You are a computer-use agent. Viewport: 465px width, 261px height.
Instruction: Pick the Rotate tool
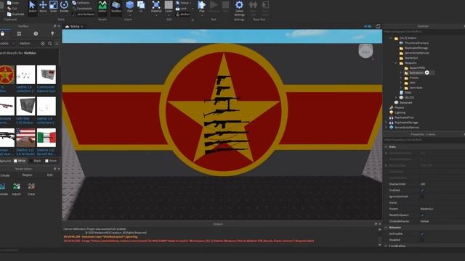pos(64,7)
